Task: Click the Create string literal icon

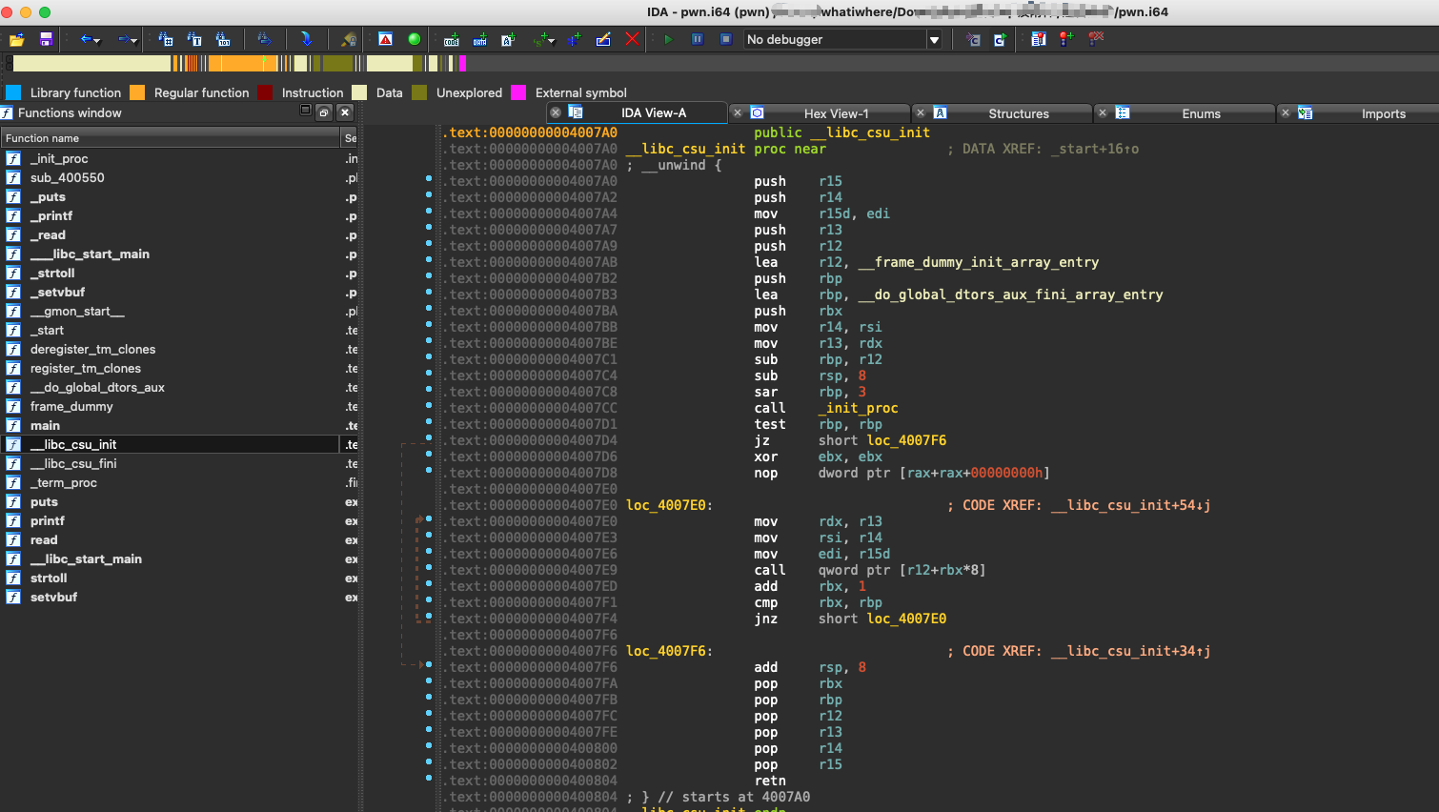Action: coord(539,39)
